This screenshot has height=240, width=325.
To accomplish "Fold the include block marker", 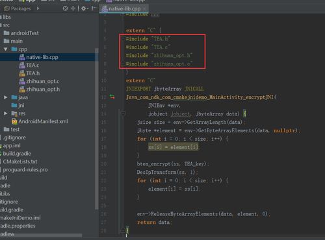I will tap(123, 39).
